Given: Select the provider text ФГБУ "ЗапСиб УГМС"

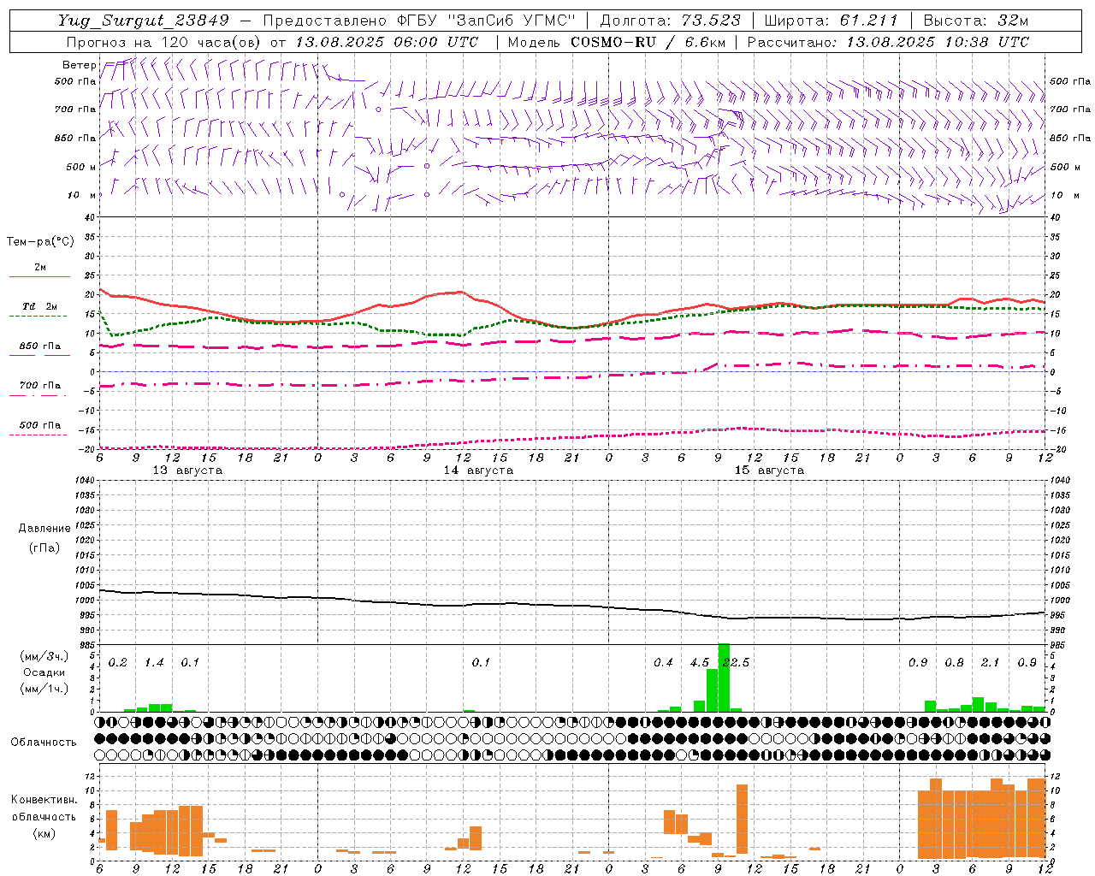Looking at the screenshot, I should (487, 21).
